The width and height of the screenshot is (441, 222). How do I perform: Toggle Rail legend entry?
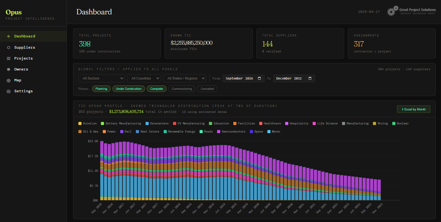[126, 132]
